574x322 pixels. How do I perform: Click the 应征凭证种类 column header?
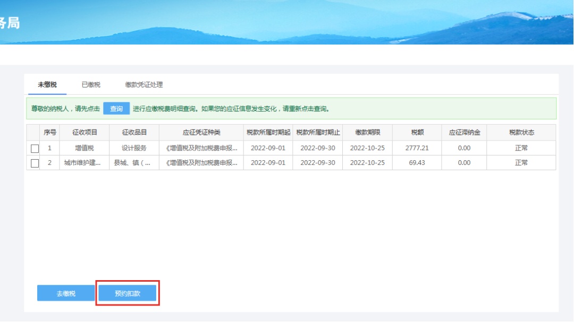click(x=201, y=133)
